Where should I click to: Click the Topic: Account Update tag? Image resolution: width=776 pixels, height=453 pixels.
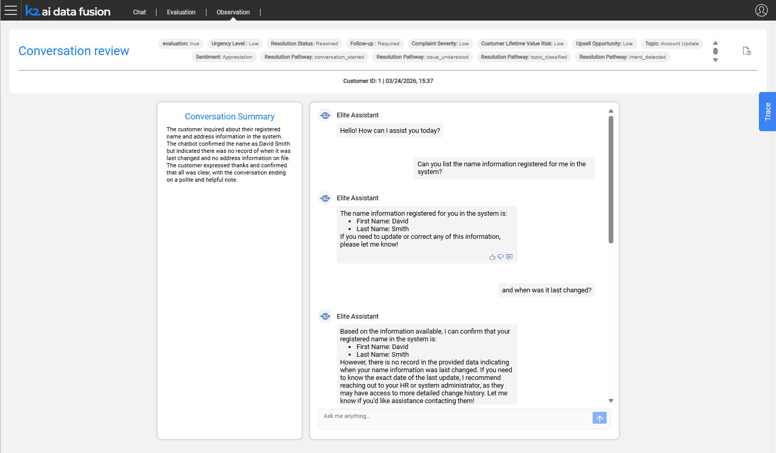point(672,44)
